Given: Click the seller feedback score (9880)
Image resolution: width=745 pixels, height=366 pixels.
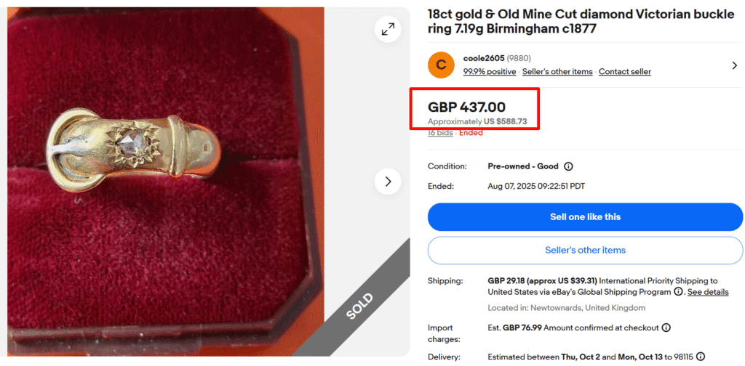Looking at the screenshot, I should point(519,58).
